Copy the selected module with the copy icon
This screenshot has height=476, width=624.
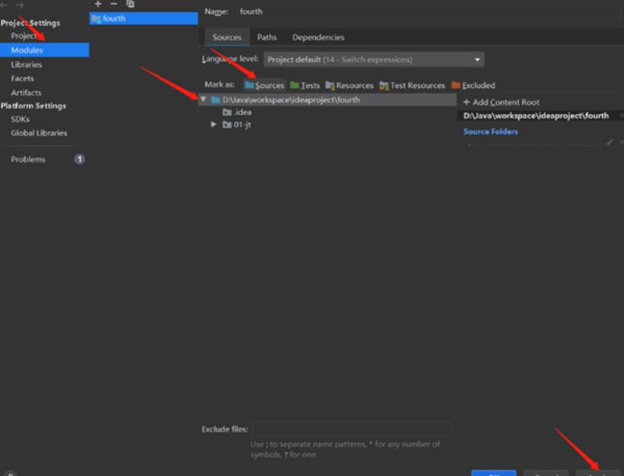coord(130,4)
